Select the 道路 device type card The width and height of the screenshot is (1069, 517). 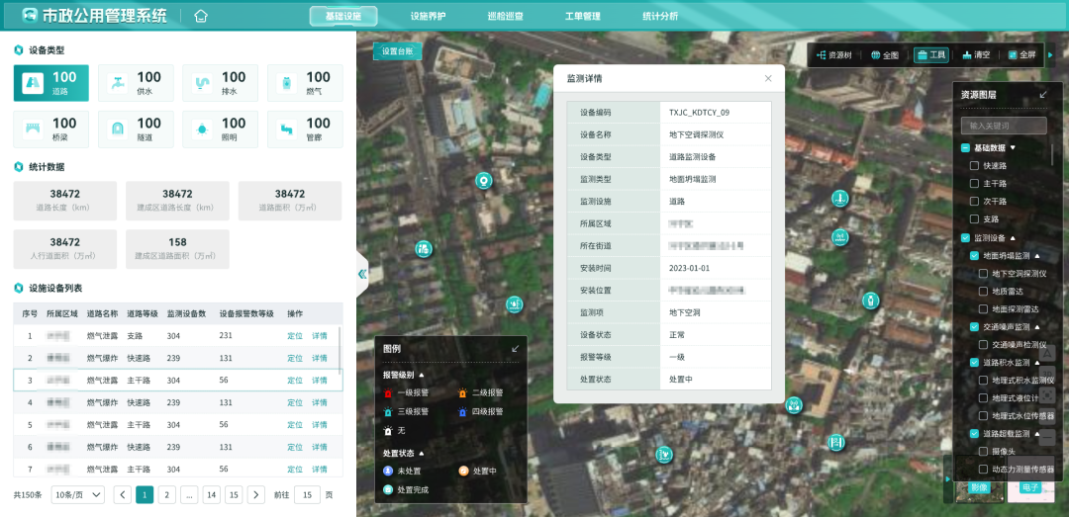pyautogui.click(x=51, y=83)
